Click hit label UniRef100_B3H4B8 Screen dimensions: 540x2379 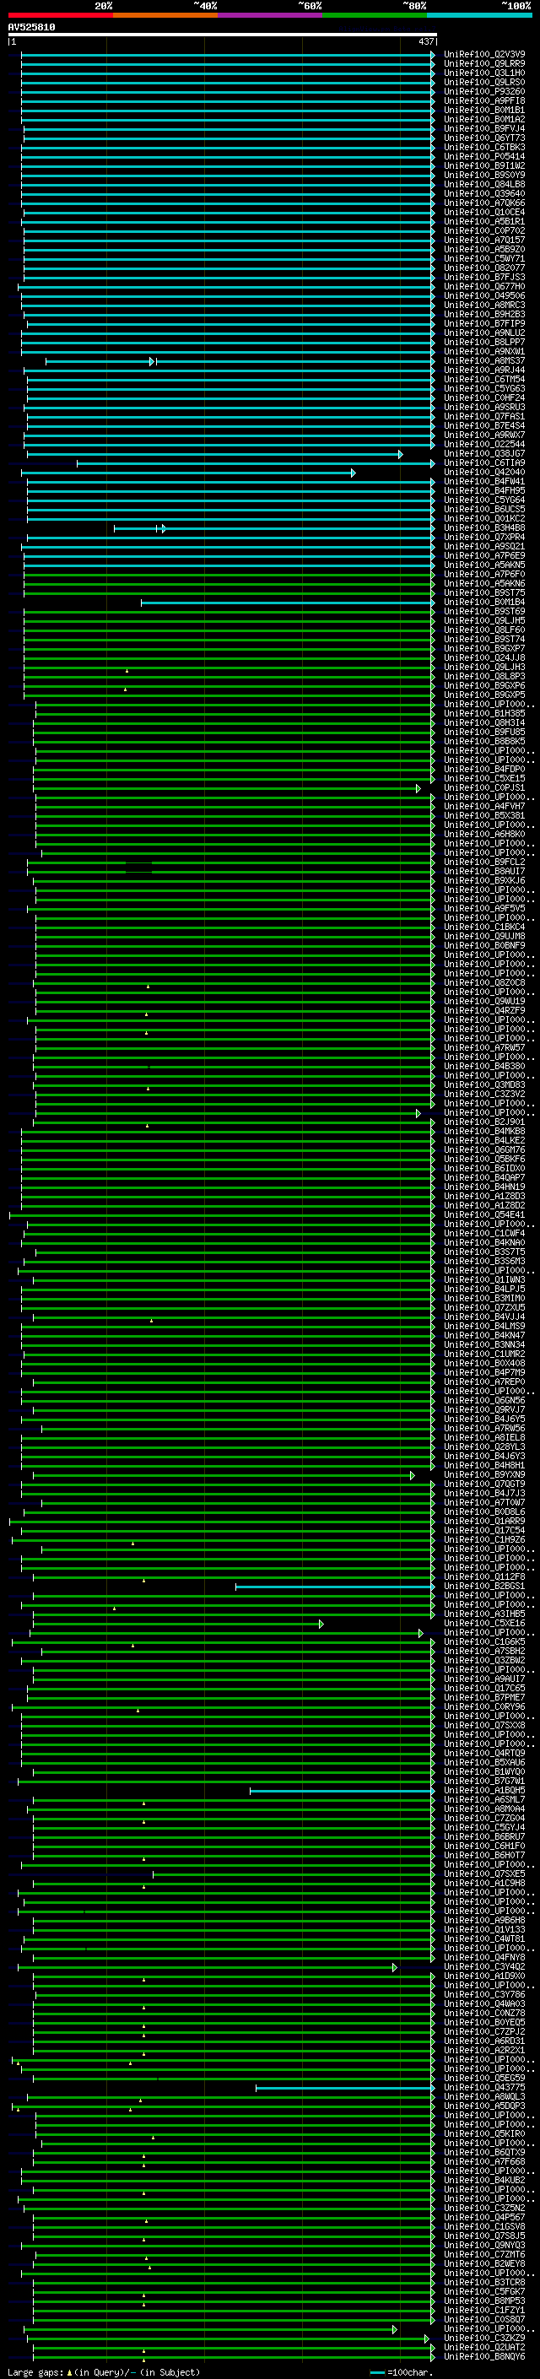click(484, 528)
